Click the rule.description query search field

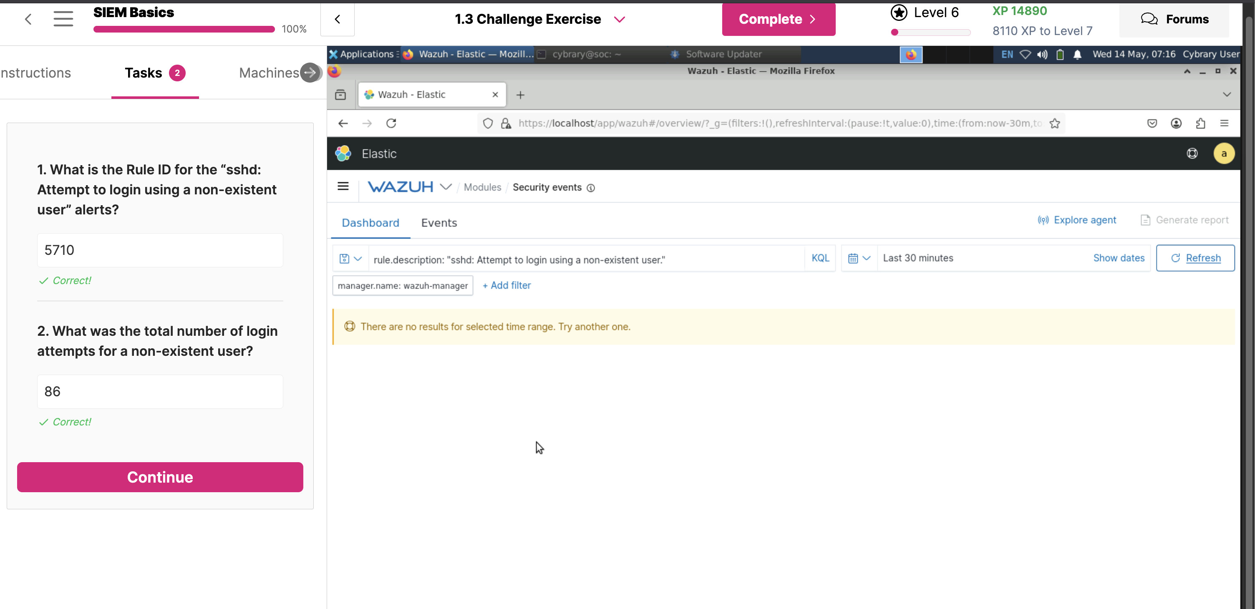pos(585,260)
